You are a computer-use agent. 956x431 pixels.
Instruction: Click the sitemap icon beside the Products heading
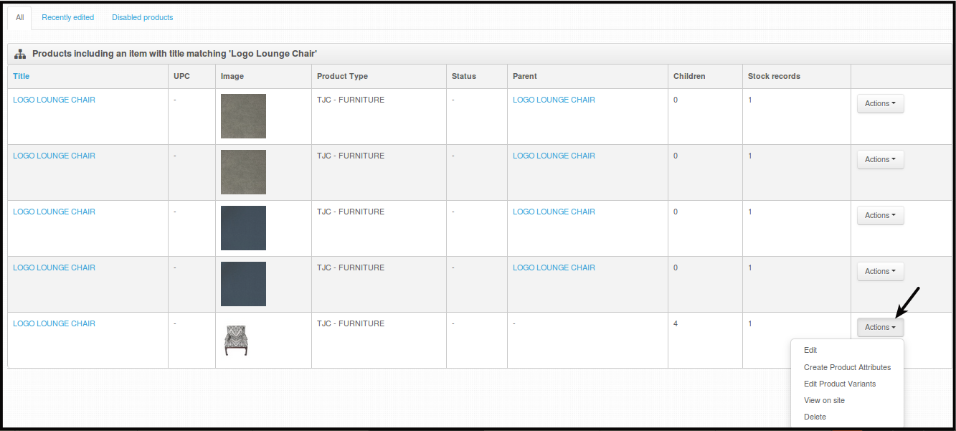point(20,54)
